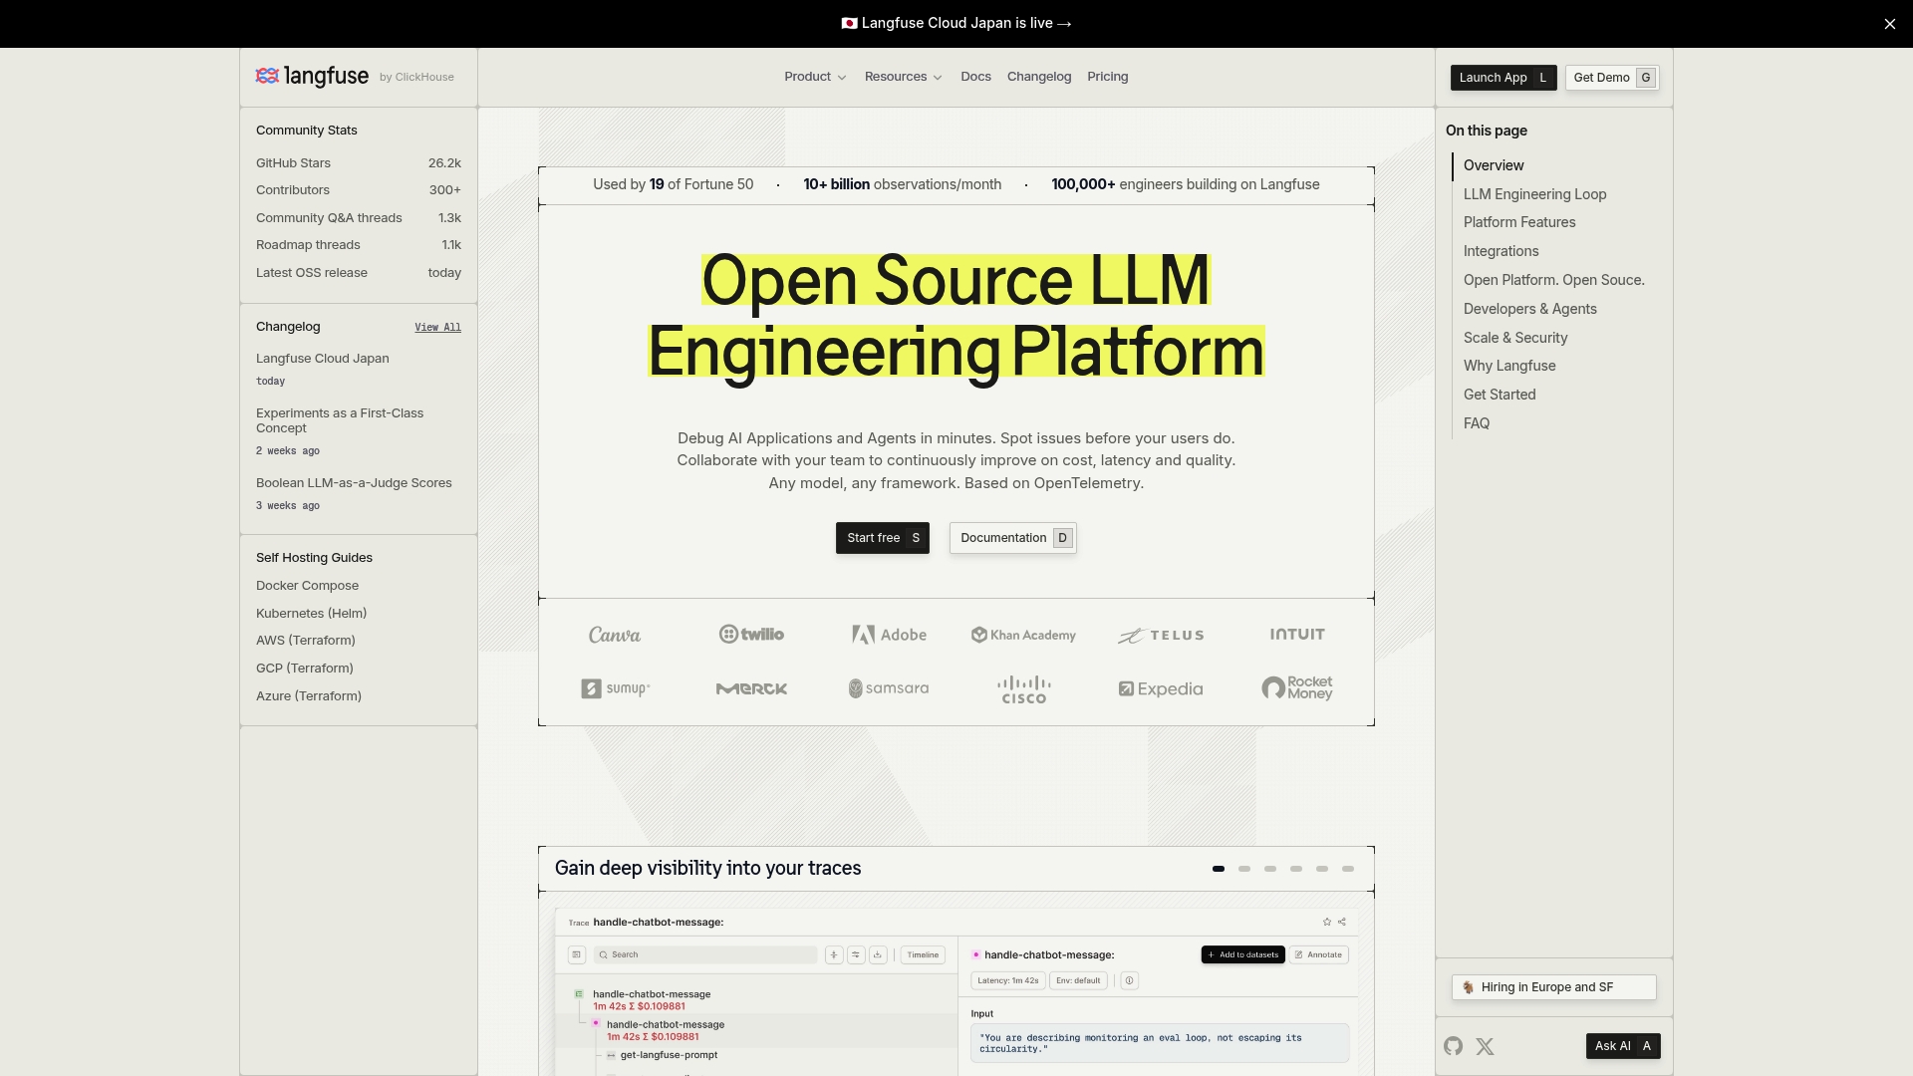Click the Env: default badge
The image size is (1913, 1076).
pyautogui.click(x=1078, y=980)
